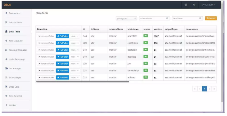Go to Avro Schema in the sidebar
Screen dimensions: 227x116
15,96
